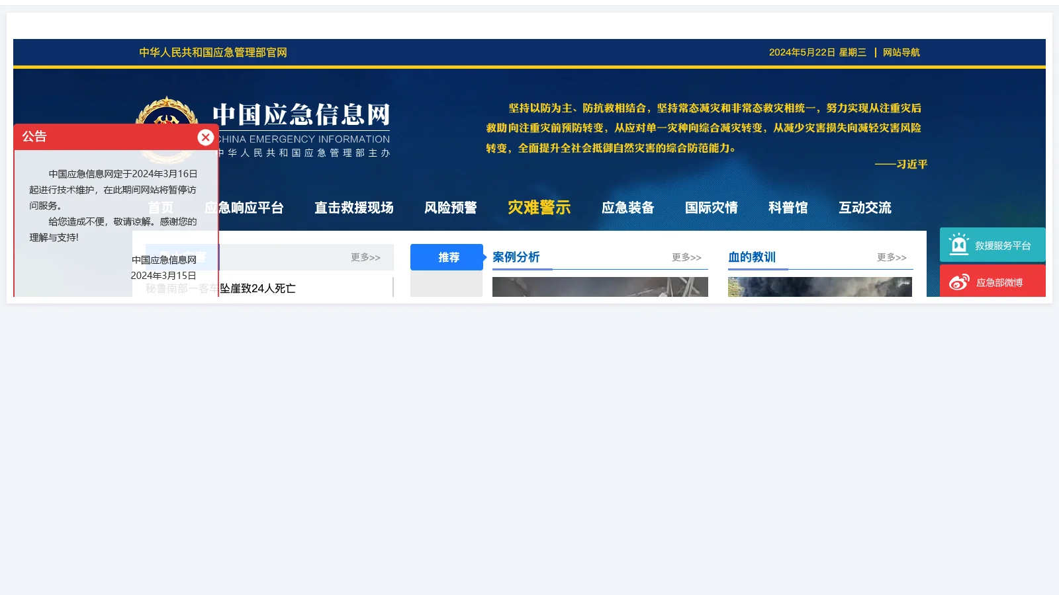Click the Weibo icon on 应急部微博
The width and height of the screenshot is (1059, 595).
959,282
